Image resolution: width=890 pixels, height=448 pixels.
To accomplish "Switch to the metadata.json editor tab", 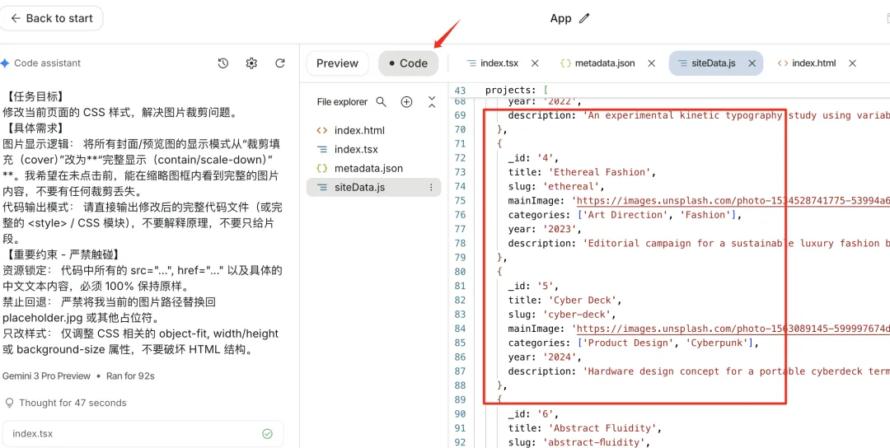I will (x=604, y=63).
